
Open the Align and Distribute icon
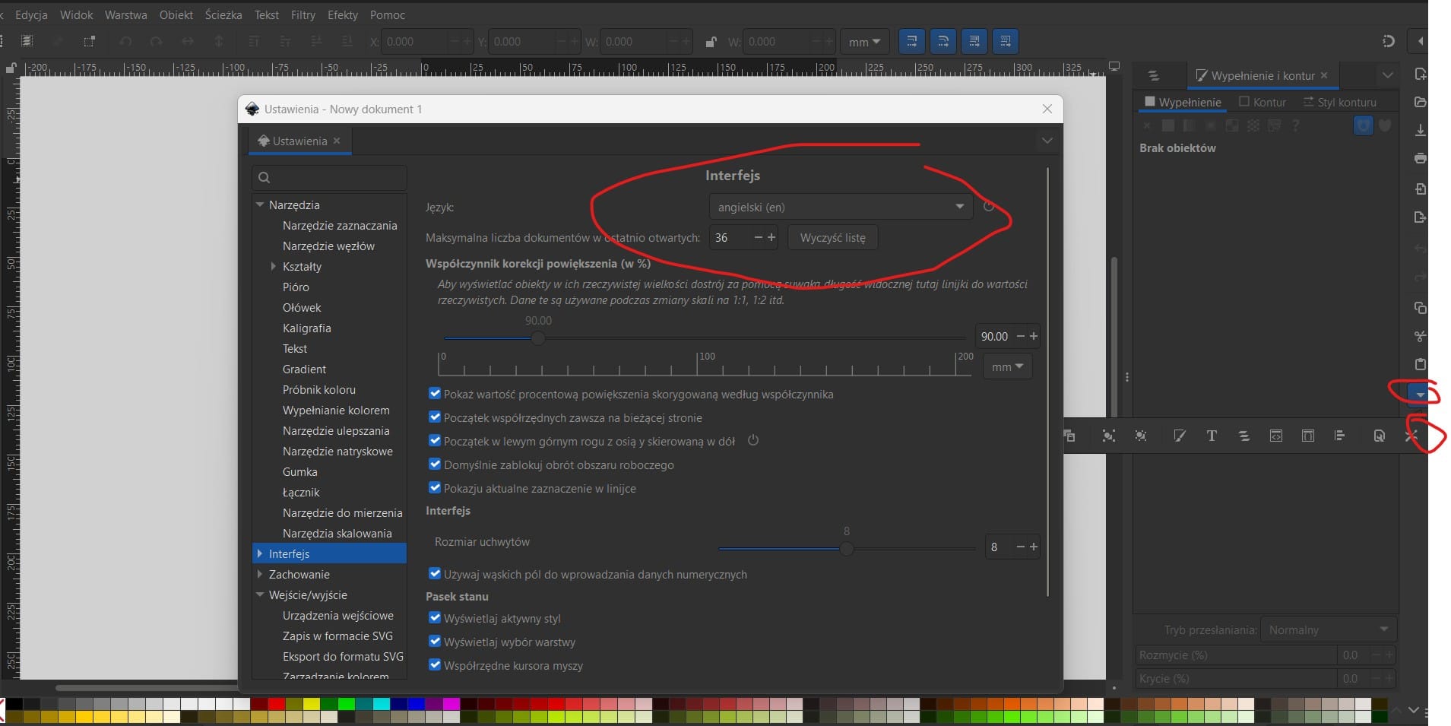pos(1339,436)
